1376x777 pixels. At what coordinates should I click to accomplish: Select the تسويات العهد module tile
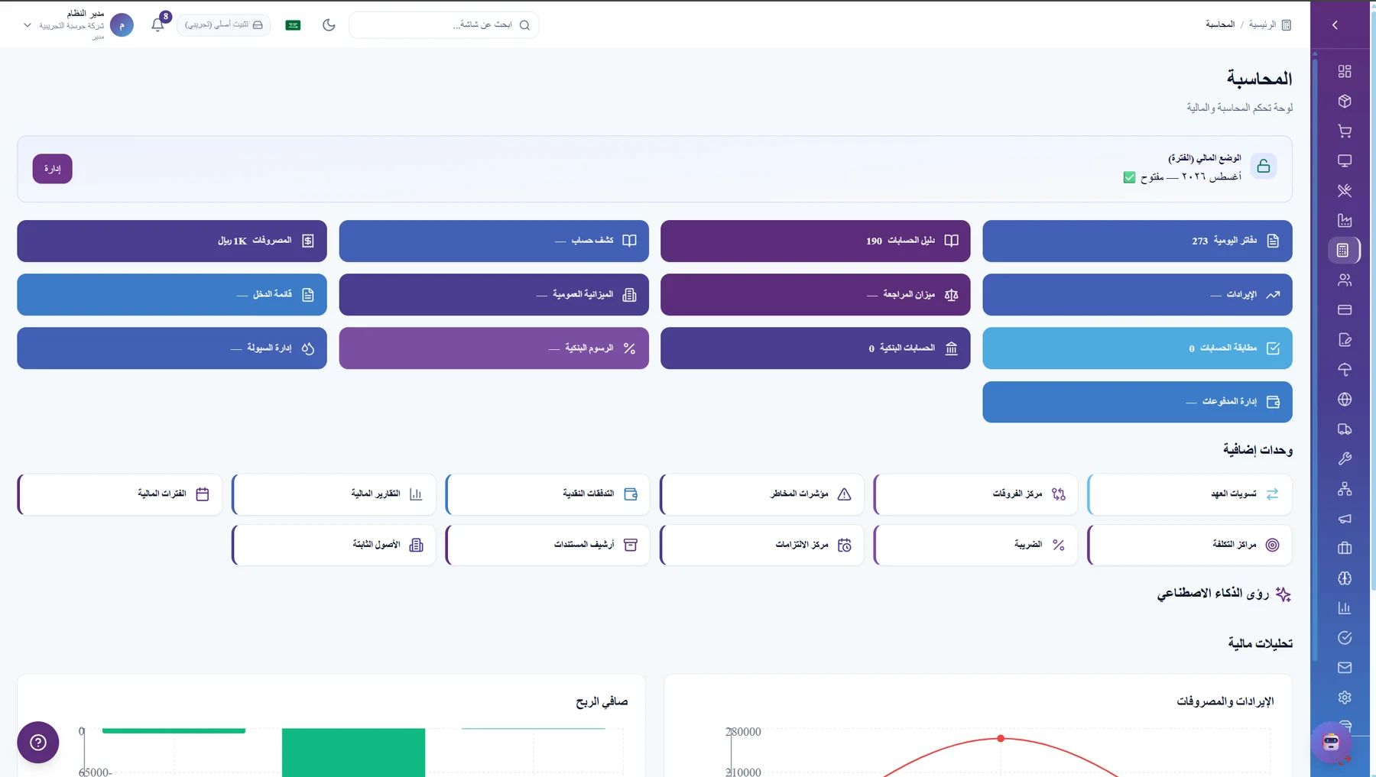click(x=1189, y=494)
